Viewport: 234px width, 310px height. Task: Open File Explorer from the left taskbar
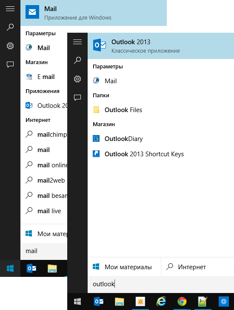point(52,268)
